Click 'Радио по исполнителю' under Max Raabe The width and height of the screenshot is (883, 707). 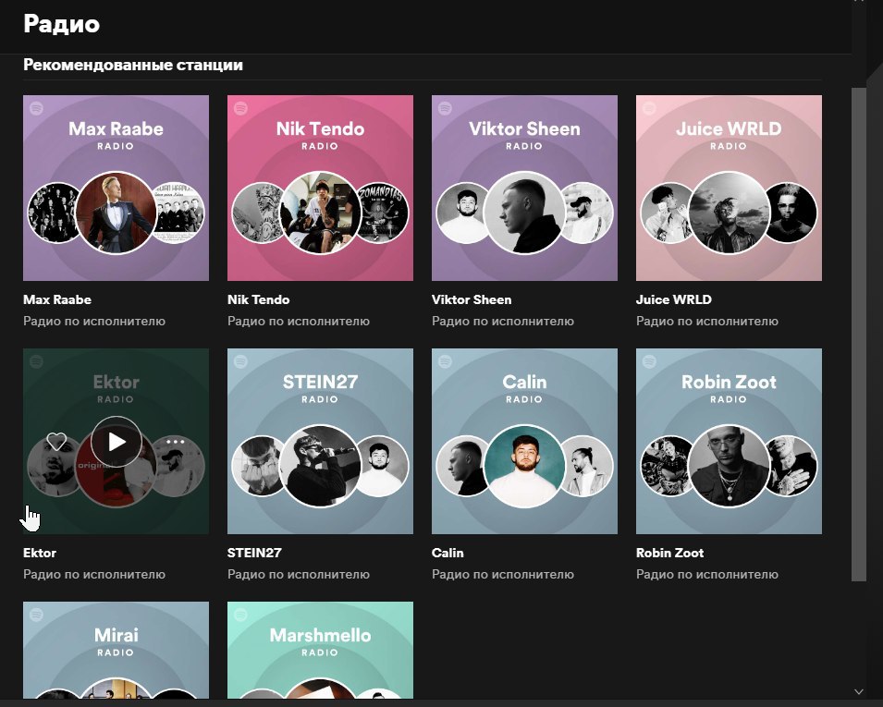94,322
